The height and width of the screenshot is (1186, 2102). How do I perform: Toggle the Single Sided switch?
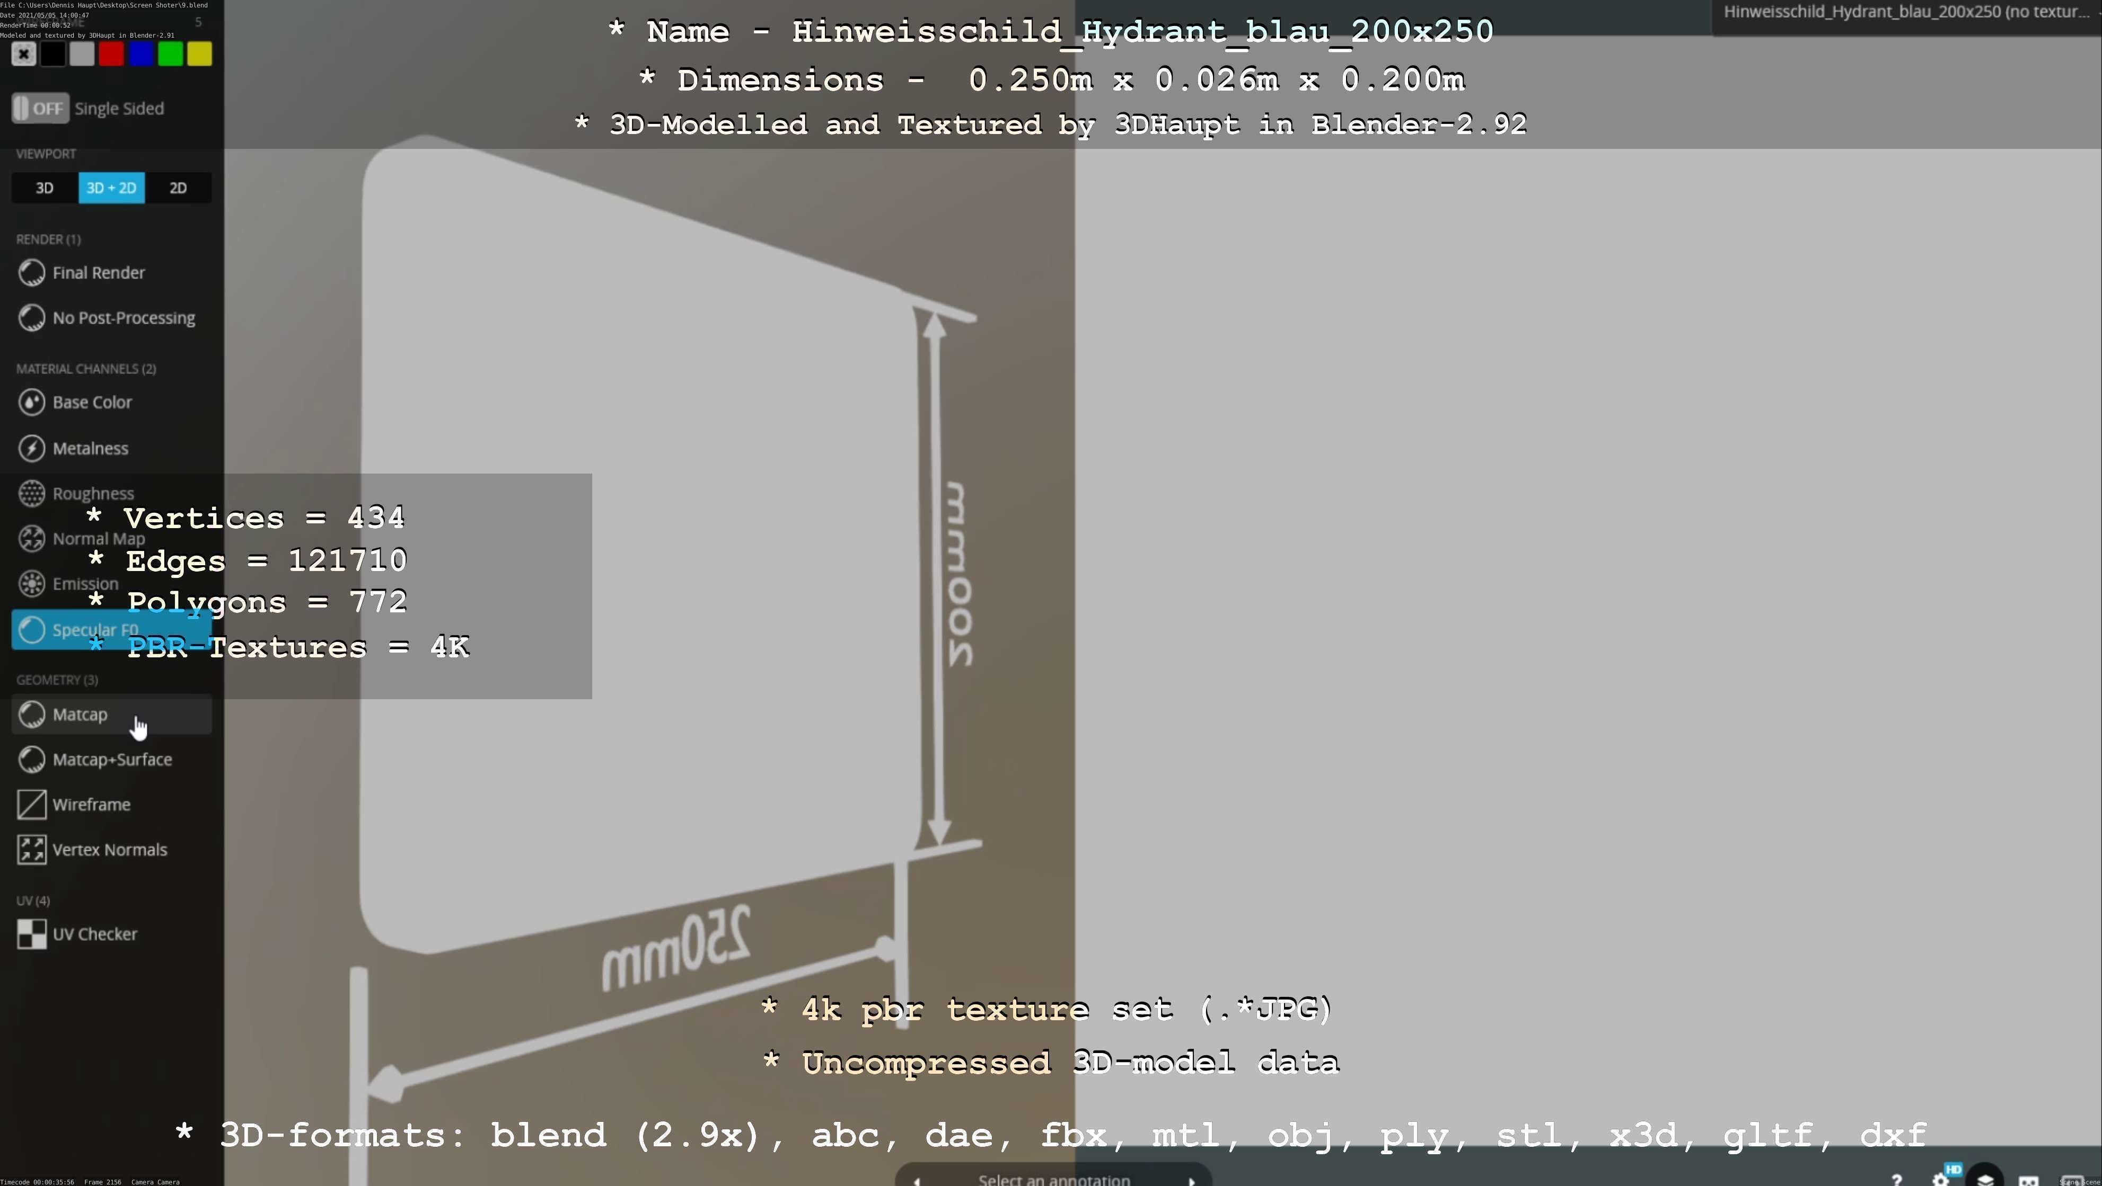pos(40,109)
